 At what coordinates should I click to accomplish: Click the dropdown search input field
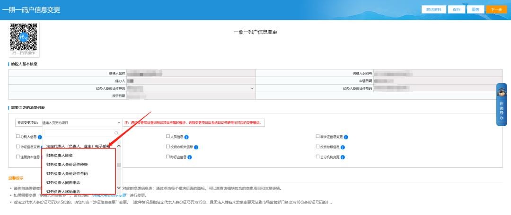click(78, 133)
